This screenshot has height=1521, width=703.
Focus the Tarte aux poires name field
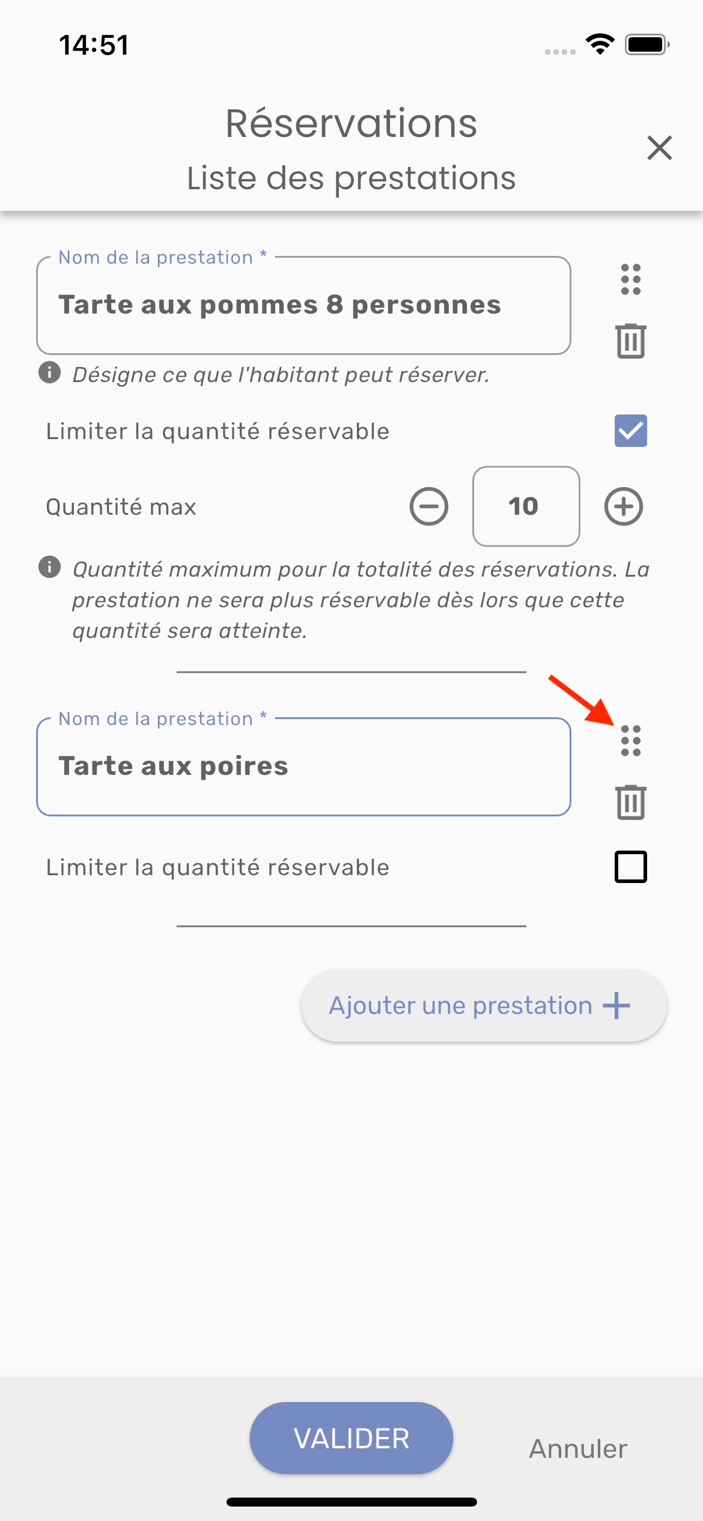[x=303, y=767]
